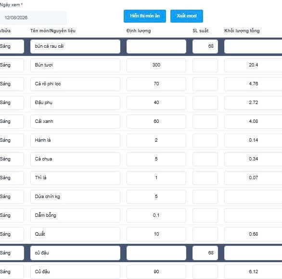Click the 'Ngày xem' label
This screenshot has width=282, height=279.
pos(10,5)
